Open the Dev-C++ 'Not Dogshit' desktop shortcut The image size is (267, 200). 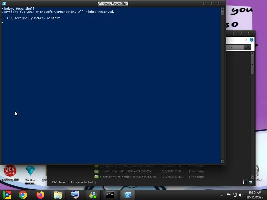(x=10, y=173)
